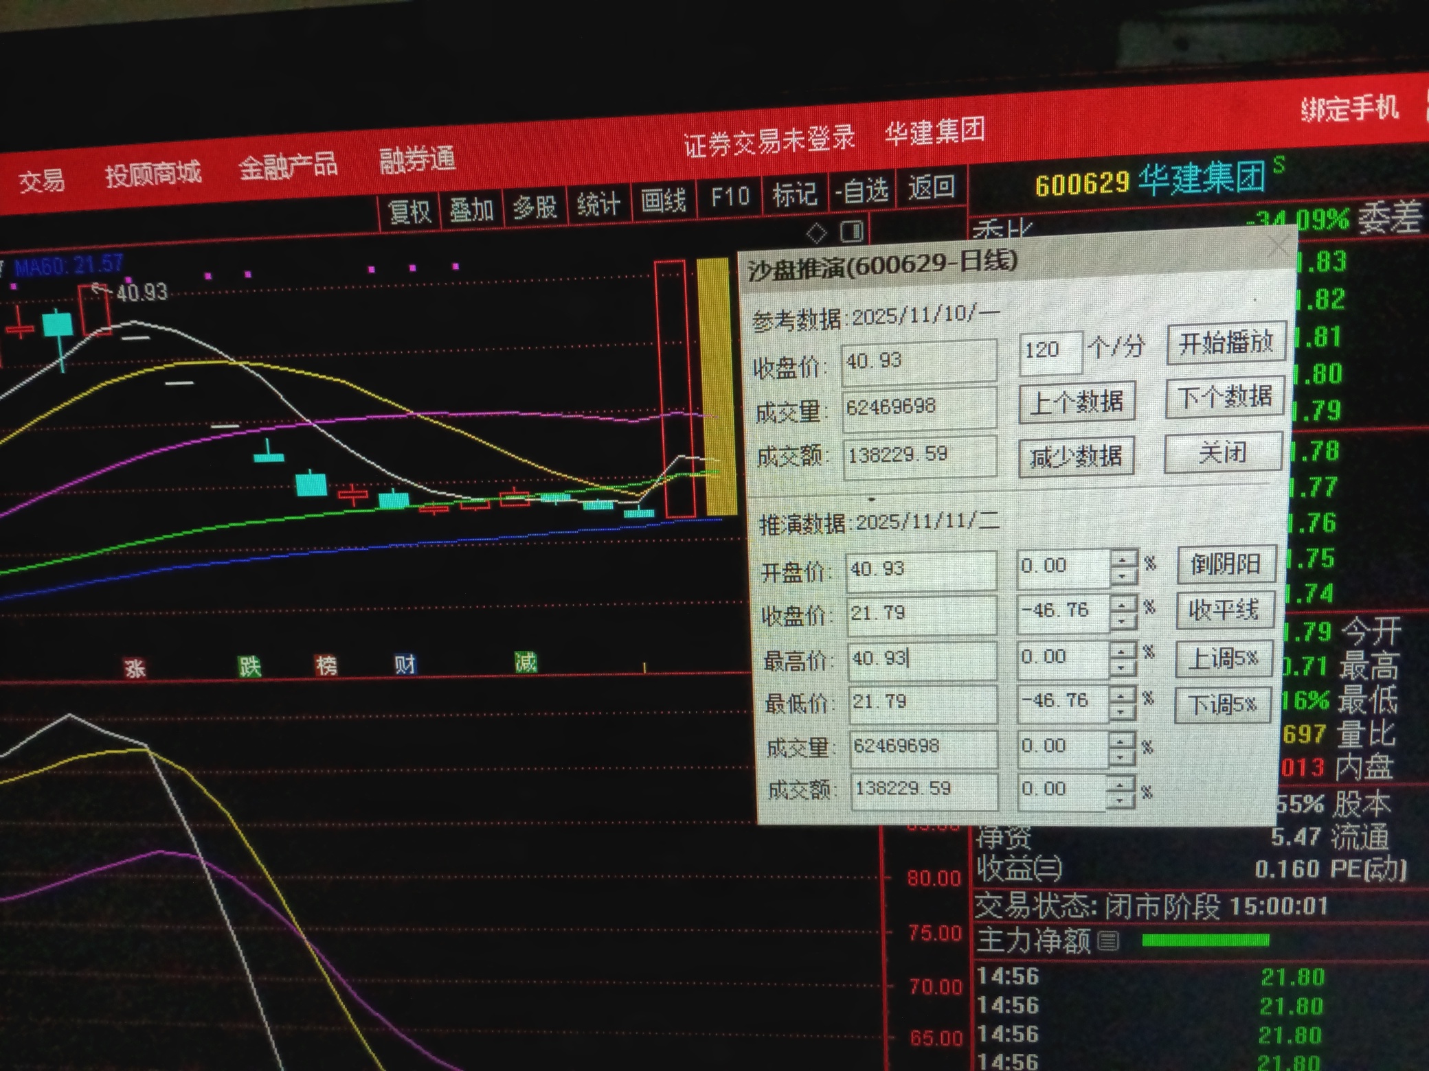Click the 上调5% button
1429x1071 pixels.
pyautogui.click(x=1223, y=658)
